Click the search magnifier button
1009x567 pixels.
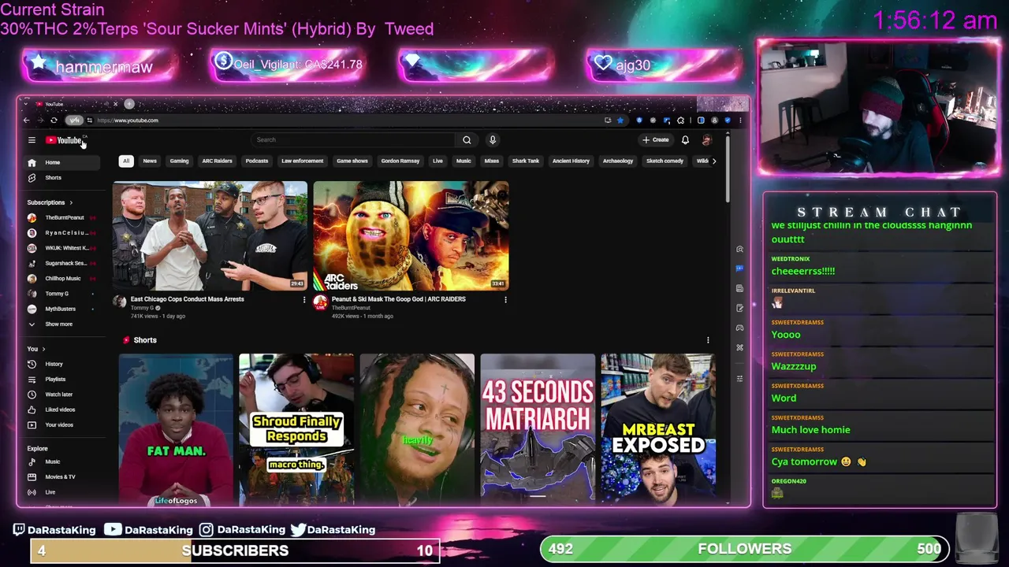click(467, 140)
